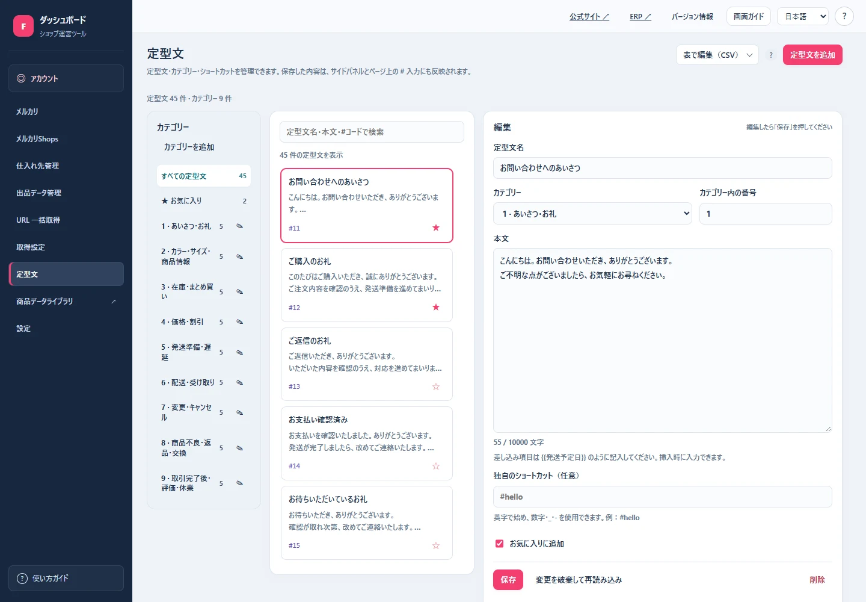Screen dimensions: 866x602
Task: Open the 表で編集（CSV） dropdown
Action: pyautogui.click(x=717, y=55)
